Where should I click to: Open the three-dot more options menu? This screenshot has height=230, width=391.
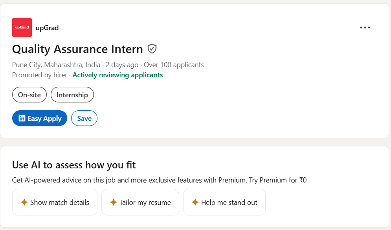pyautogui.click(x=365, y=27)
